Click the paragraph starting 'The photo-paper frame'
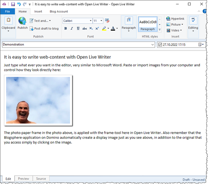The width and height of the screenshot is (208, 184). [103, 138]
